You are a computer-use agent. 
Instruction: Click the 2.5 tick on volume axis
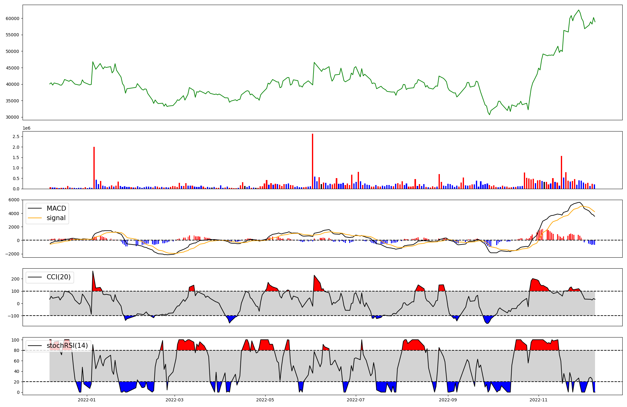tap(16, 137)
